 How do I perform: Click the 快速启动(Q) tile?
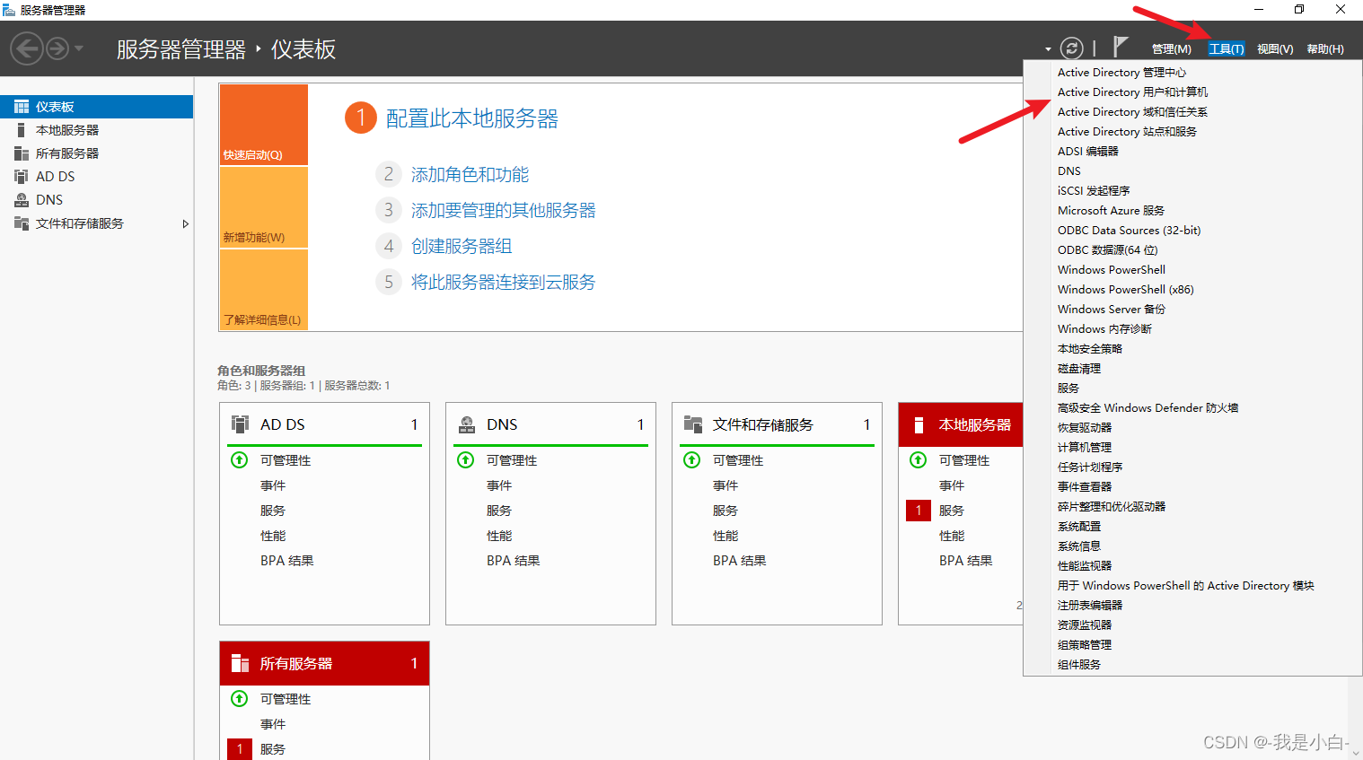tap(264, 125)
